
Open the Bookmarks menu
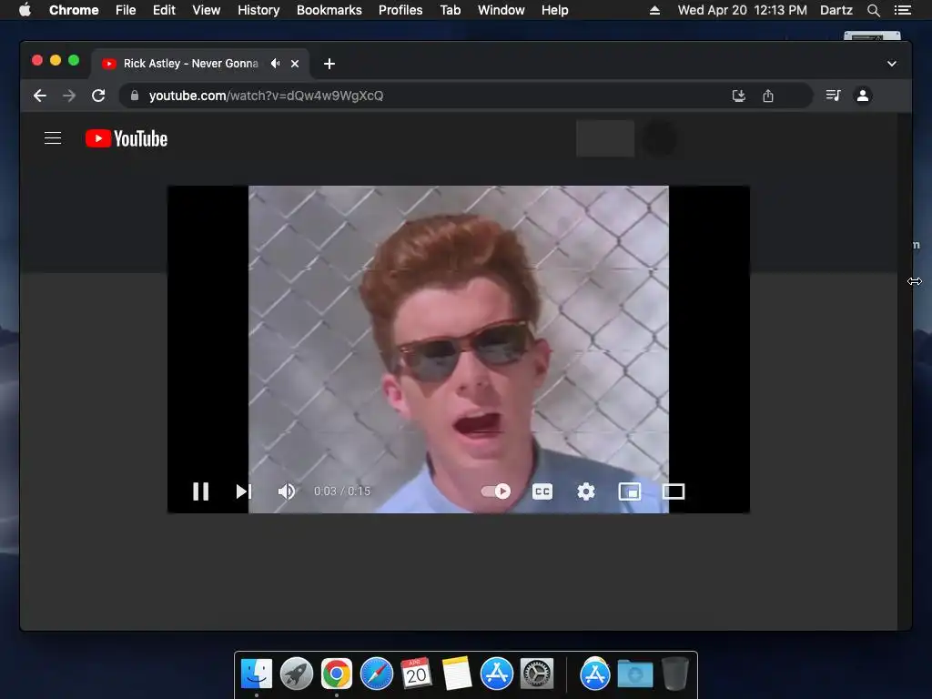329,10
